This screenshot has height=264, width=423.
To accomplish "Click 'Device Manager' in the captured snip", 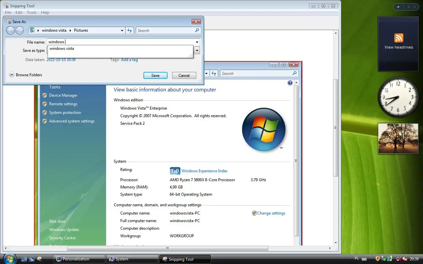I will 63,95.
